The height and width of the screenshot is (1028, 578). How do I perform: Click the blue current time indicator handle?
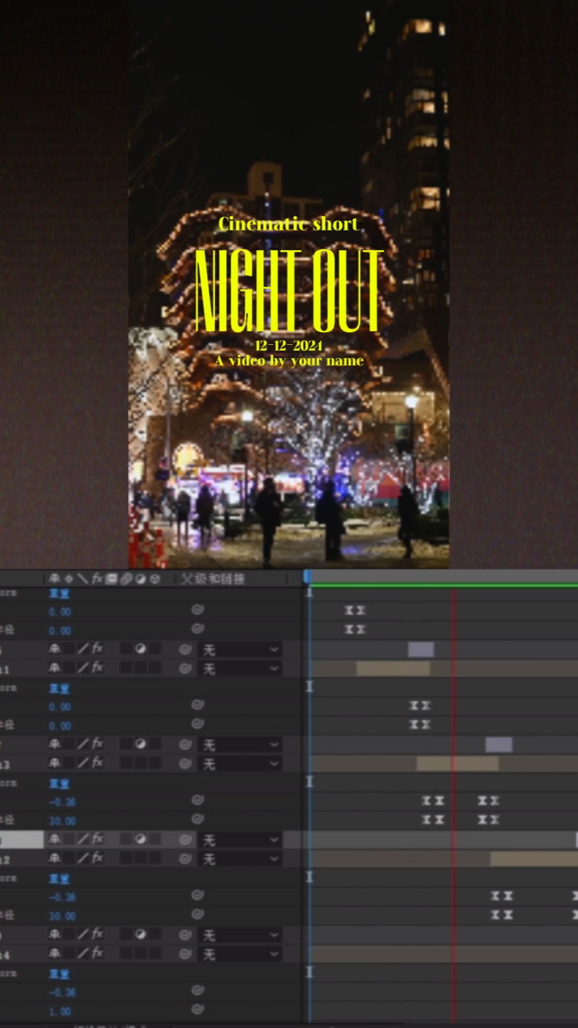point(307,576)
